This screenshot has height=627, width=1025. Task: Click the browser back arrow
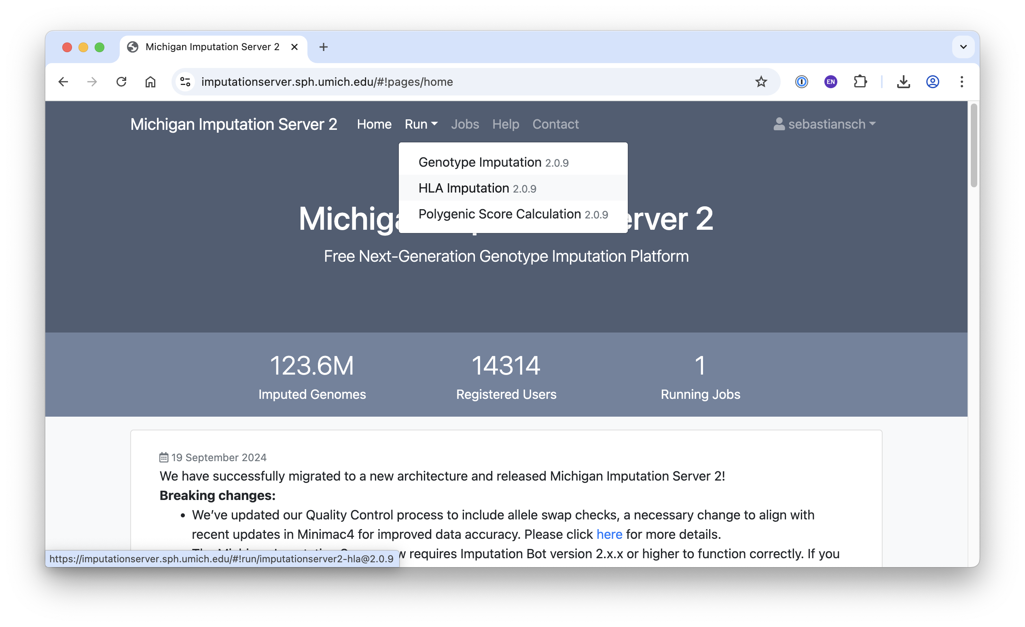[63, 82]
